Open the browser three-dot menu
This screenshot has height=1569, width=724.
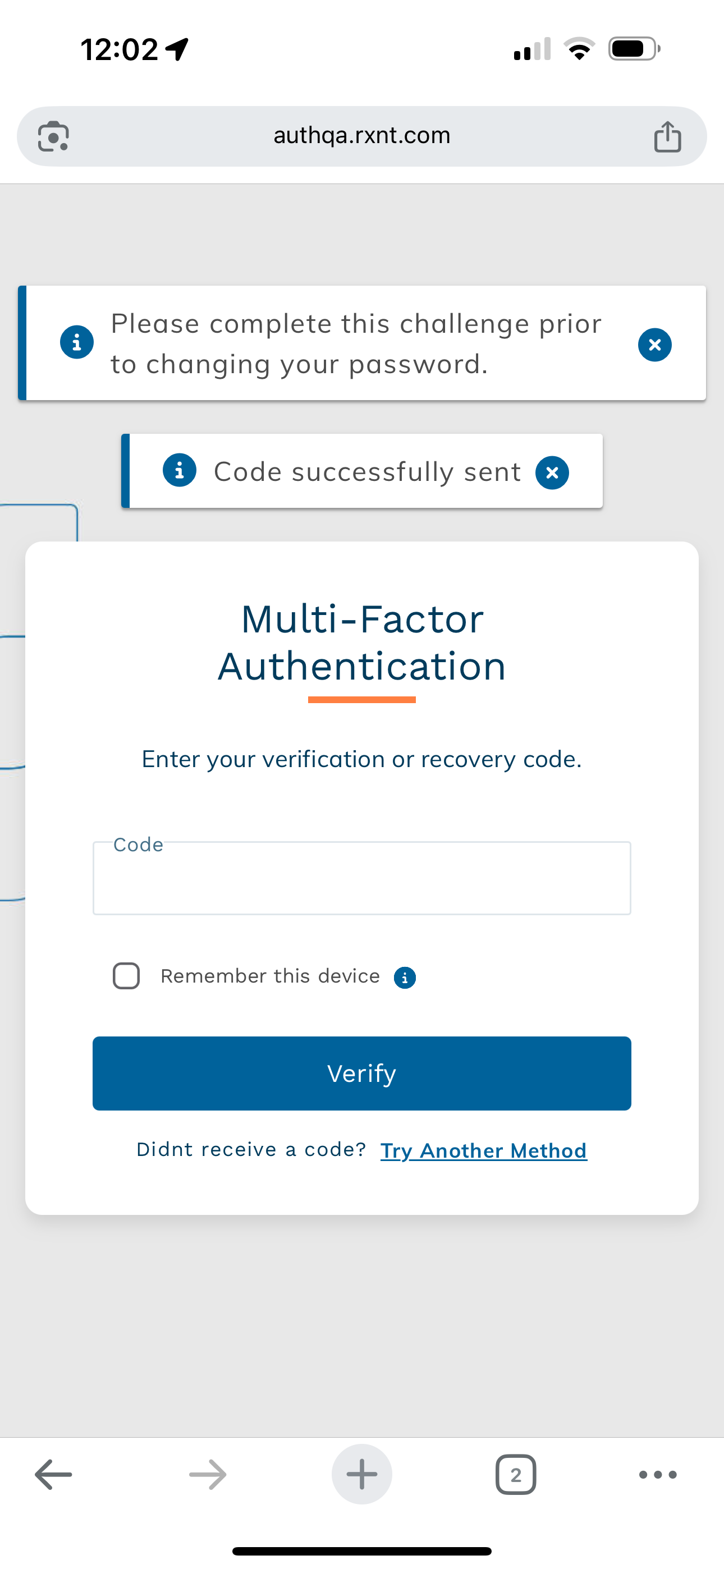click(x=658, y=1475)
